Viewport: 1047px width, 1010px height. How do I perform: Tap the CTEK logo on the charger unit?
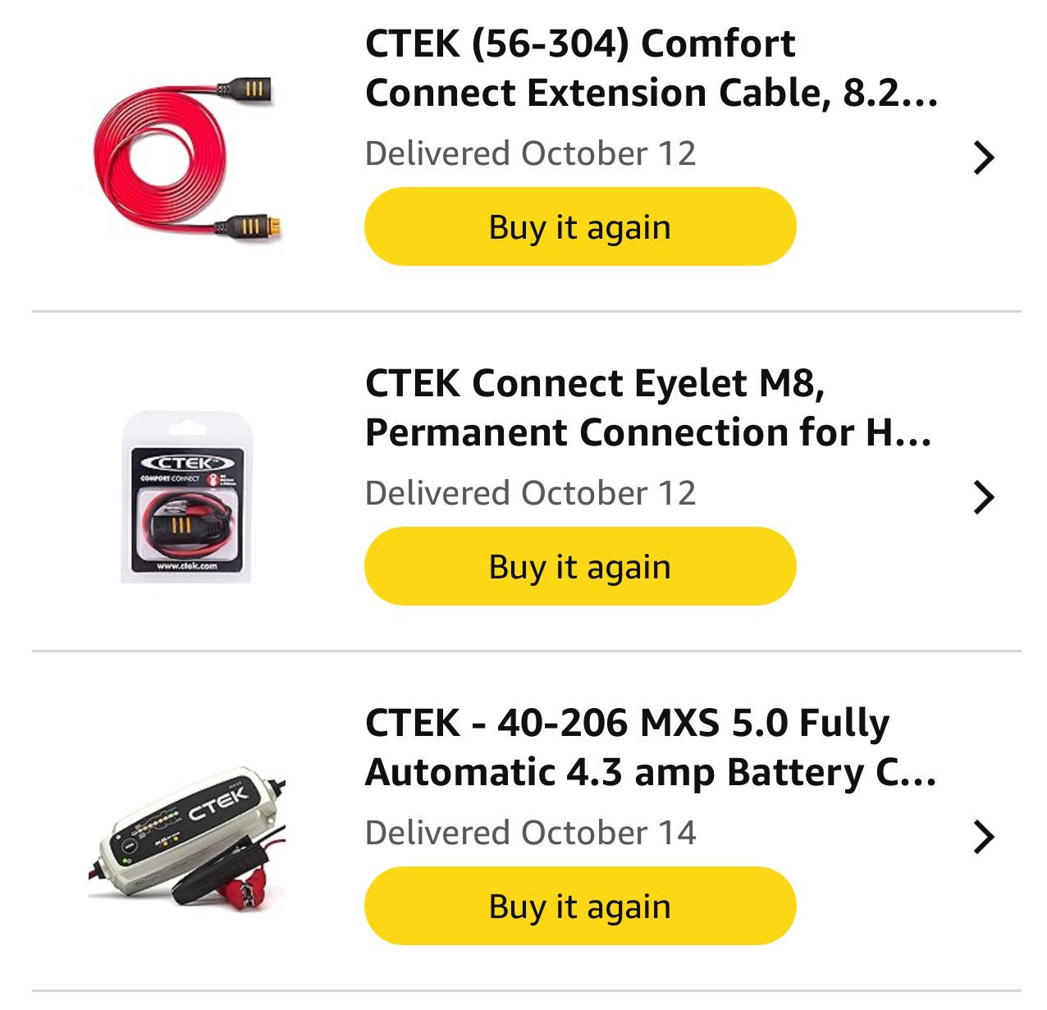tap(217, 805)
